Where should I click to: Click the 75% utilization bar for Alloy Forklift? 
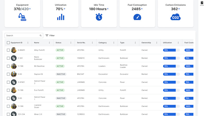(171, 50)
